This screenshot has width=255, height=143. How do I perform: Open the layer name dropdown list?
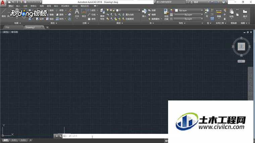click(x=139, y=10)
